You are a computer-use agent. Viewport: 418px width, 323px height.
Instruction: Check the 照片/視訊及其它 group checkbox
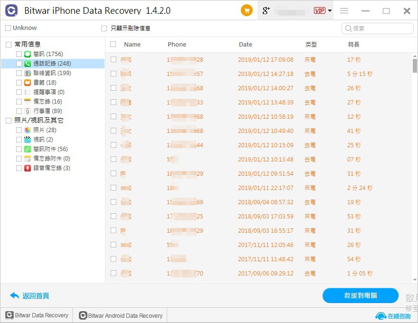tap(9, 121)
